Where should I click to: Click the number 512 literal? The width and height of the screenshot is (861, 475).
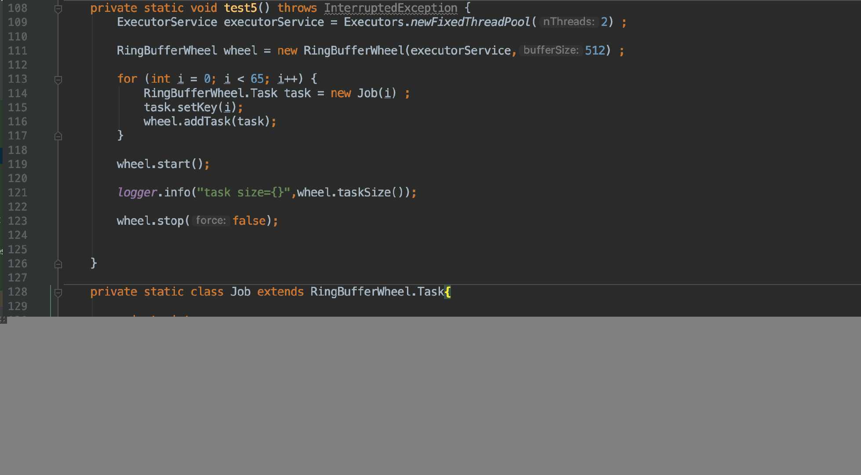595,50
